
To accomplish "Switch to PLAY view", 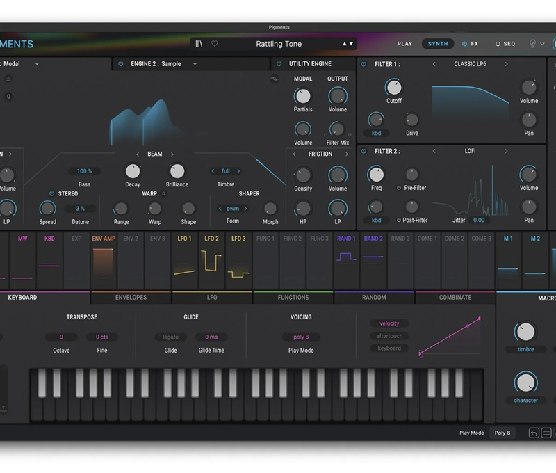I will tap(404, 44).
